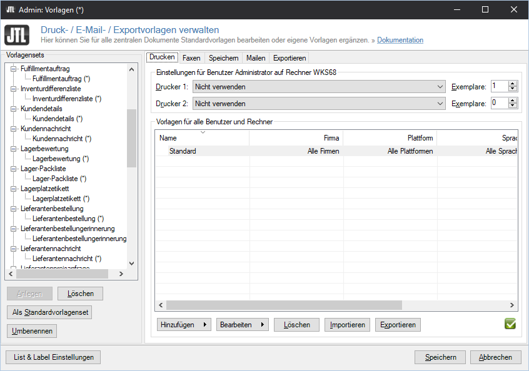The width and height of the screenshot is (529, 371).
Task: Click Löschen under the Vorlagensets tree
Action: (80, 294)
